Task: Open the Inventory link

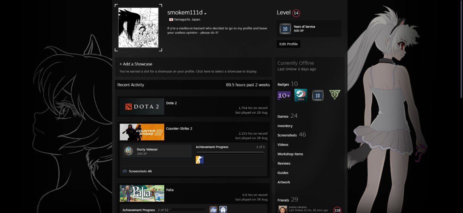Action: point(285,126)
